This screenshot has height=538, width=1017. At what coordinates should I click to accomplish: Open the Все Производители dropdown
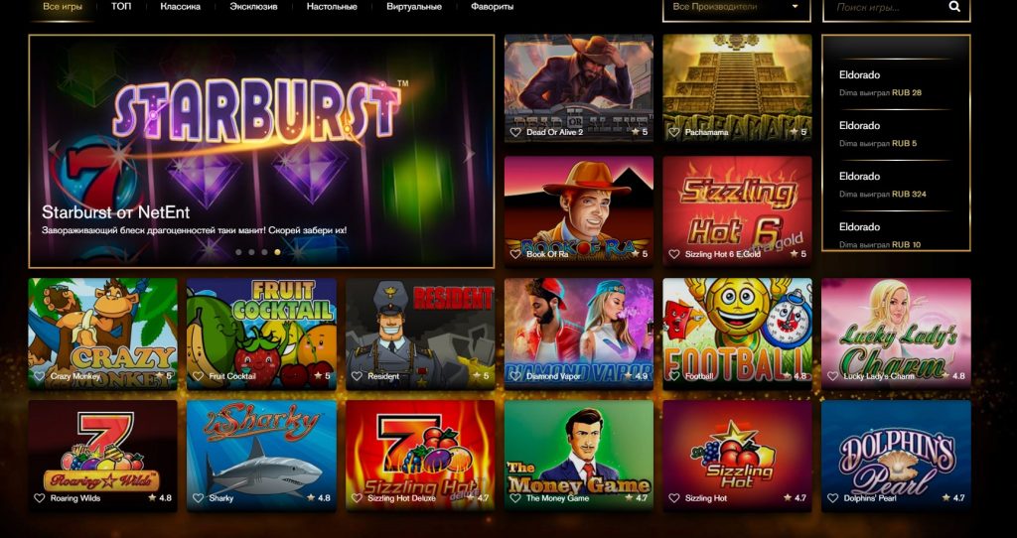coord(736,7)
